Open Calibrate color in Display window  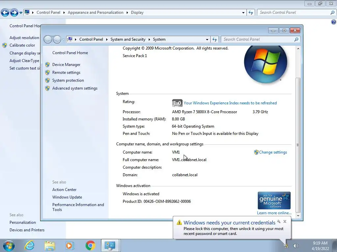[22, 45]
